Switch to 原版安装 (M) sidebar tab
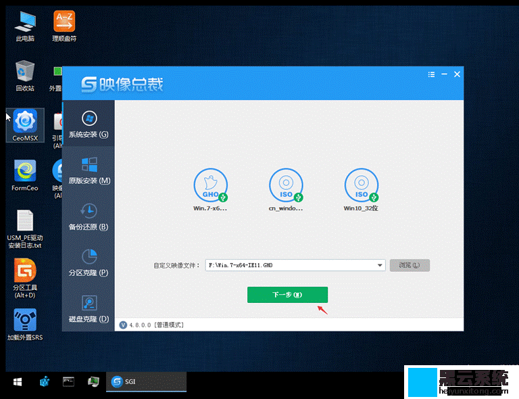This screenshot has width=519, height=399. point(89,170)
